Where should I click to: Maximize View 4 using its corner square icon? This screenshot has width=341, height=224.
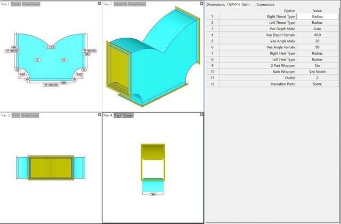coord(201,115)
